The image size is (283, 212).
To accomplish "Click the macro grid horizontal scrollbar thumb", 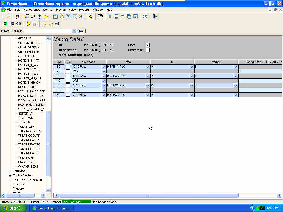I will 148,195.
